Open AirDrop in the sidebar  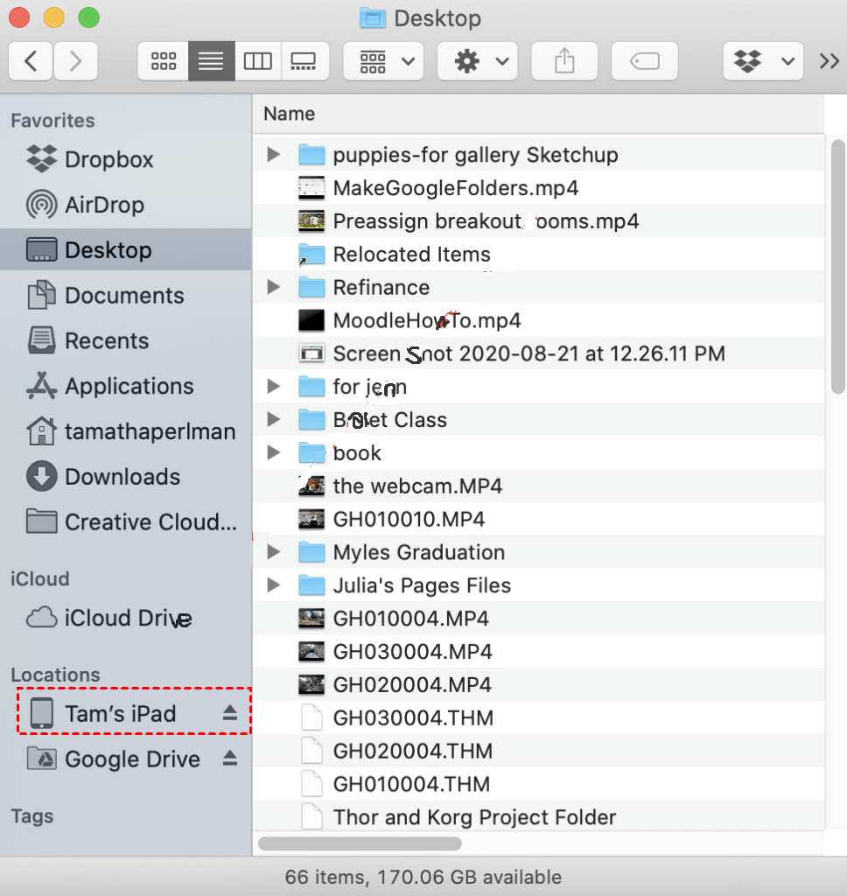(x=126, y=205)
